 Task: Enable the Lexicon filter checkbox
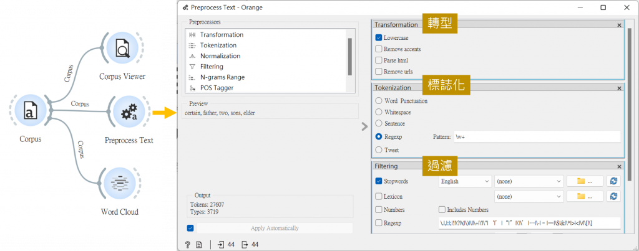[x=379, y=196]
